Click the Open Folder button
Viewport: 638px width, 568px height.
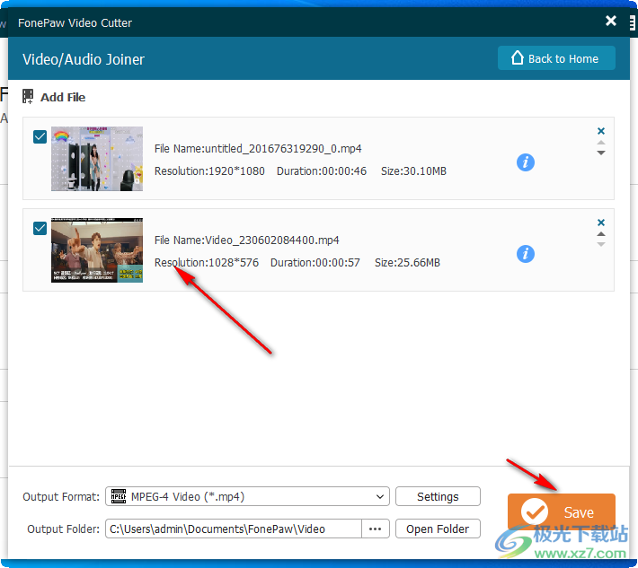click(438, 529)
